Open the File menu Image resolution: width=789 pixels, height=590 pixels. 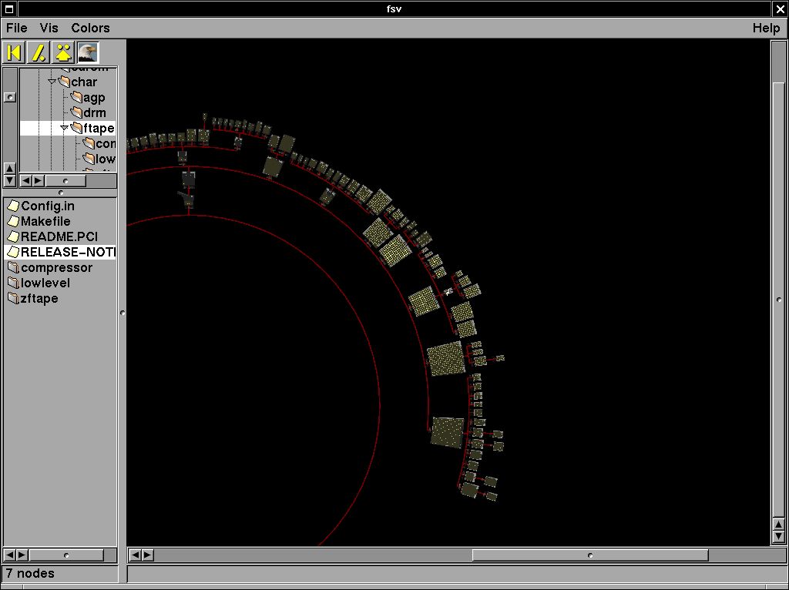tap(16, 28)
